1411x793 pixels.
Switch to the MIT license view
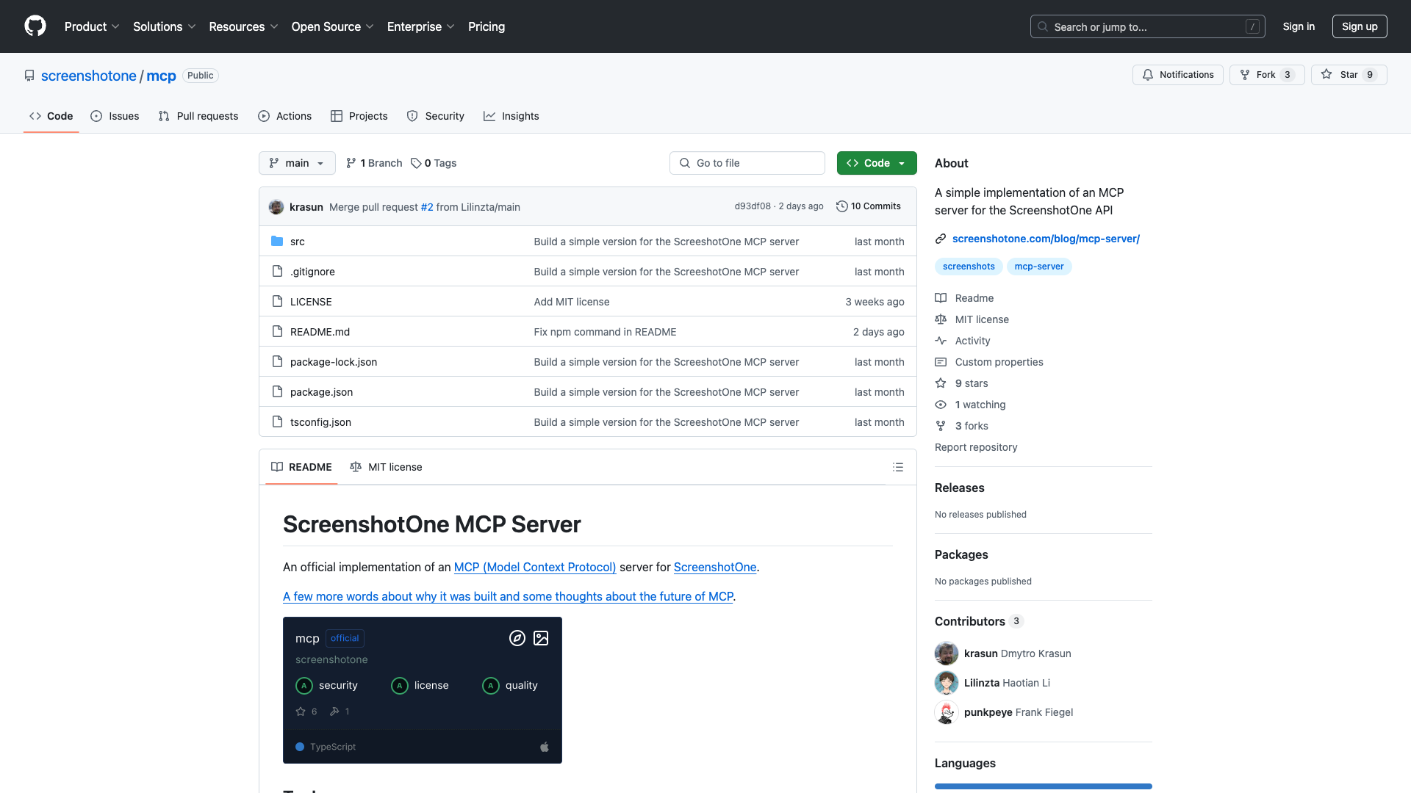tap(386, 467)
